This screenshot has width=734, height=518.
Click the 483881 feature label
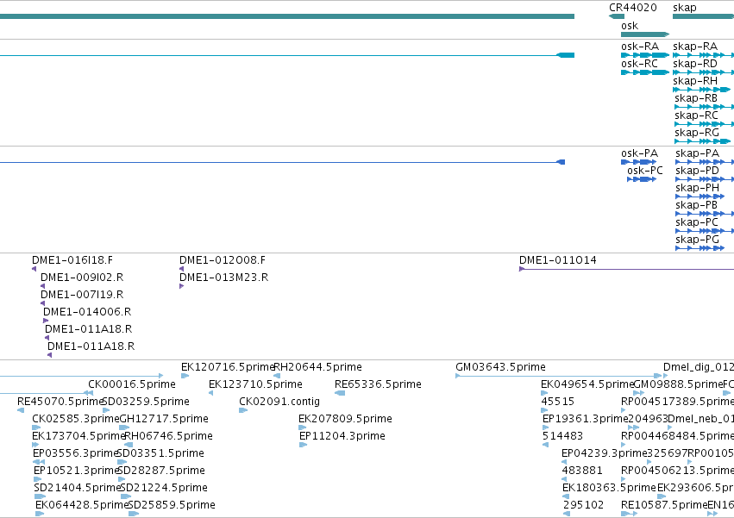coord(582,471)
